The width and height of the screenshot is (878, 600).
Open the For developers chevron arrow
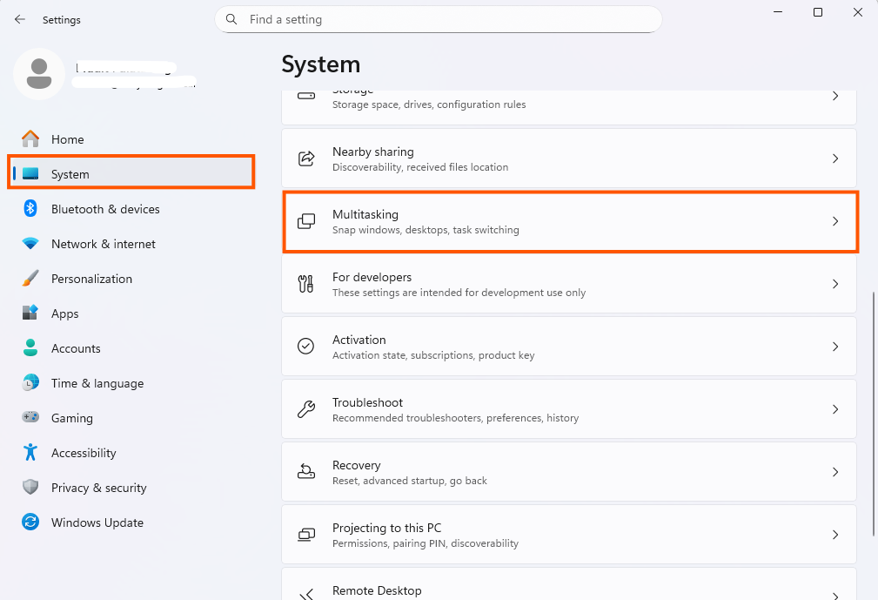pyautogui.click(x=834, y=284)
